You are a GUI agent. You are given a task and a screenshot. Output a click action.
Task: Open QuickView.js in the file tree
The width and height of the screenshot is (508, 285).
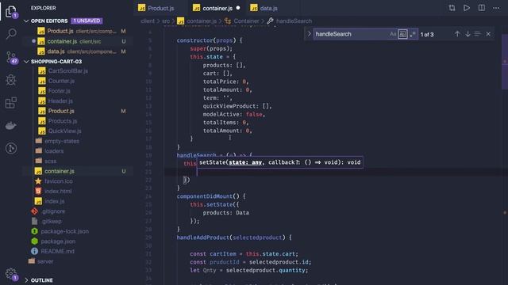click(x=78, y=131)
